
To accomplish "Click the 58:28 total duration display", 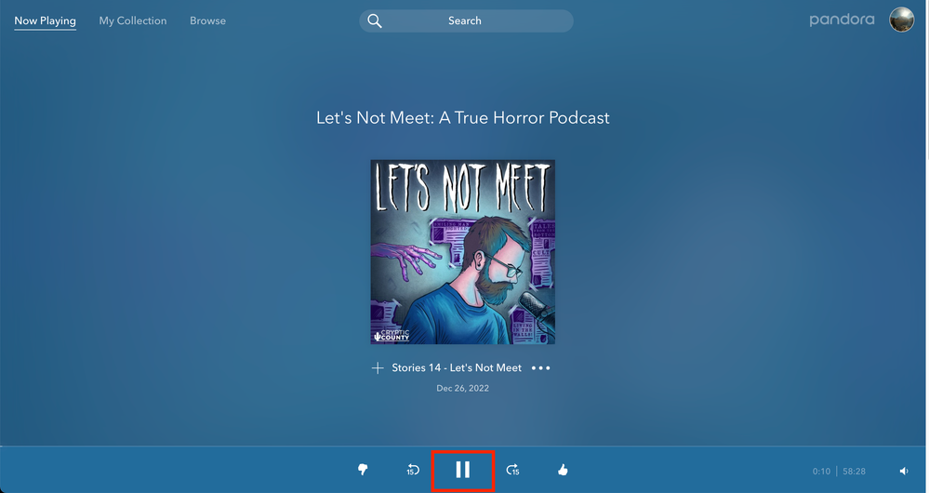I will coord(854,472).
